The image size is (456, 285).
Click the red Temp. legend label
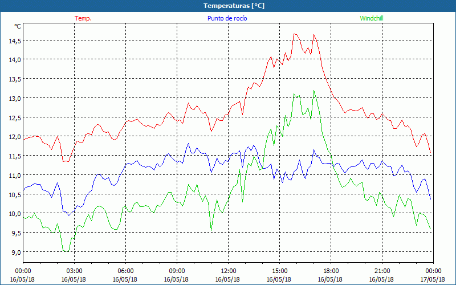pyautogui.click(x=83, y=18)
